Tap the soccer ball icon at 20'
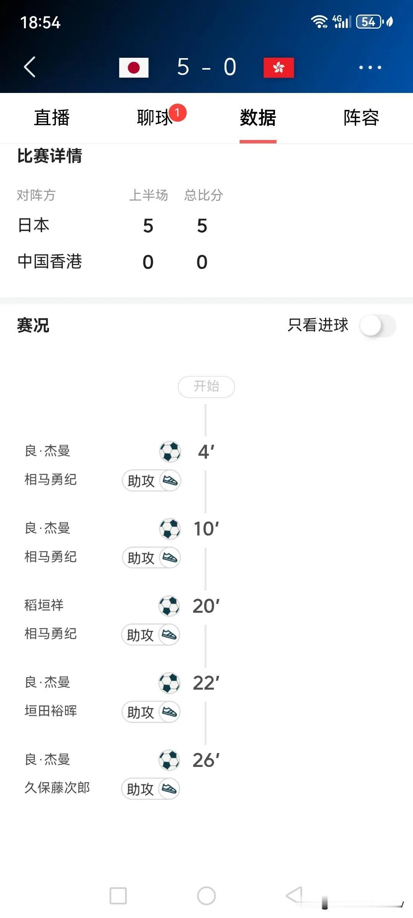The image size is (413, 918). (x=169, y=606)
